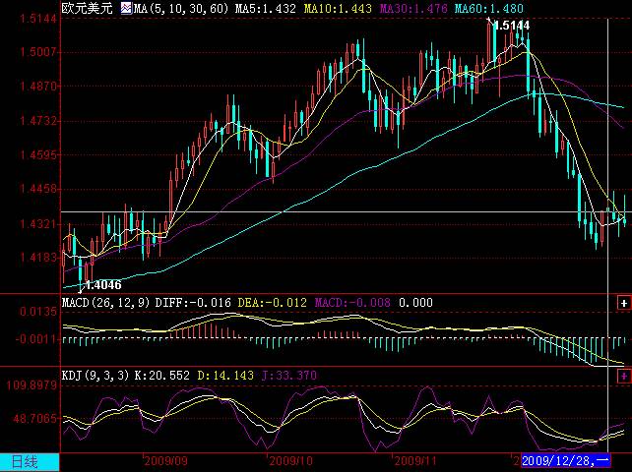Click the 1.4595 price axis label
This screenshot has width=632, height=472.
[38, 154]
